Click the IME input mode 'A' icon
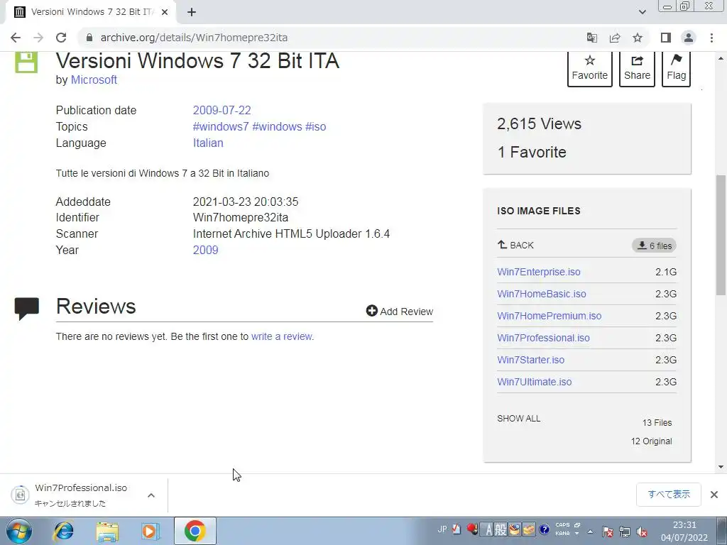Image resolution: width=727 pixels, height=545 pixels. (x=488, y=529)
